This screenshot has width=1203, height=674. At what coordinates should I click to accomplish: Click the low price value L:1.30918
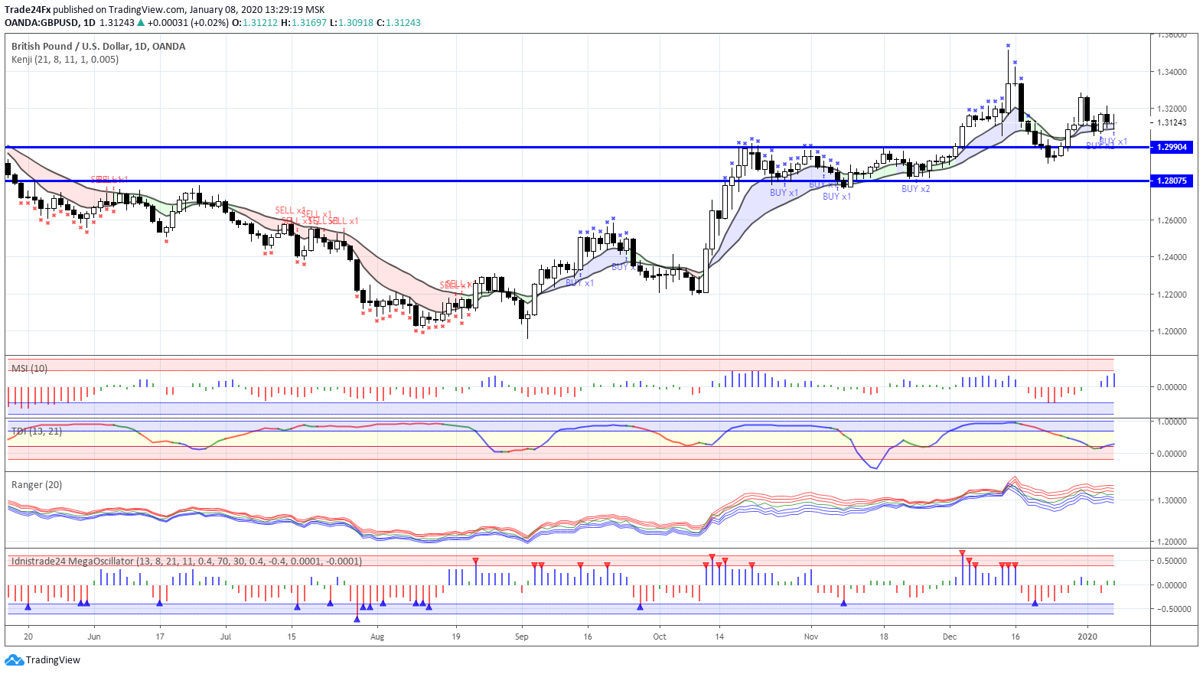coord(352,23)
